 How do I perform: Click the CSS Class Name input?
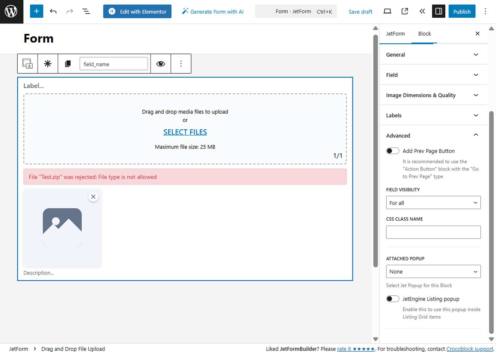tap(433, 232)
